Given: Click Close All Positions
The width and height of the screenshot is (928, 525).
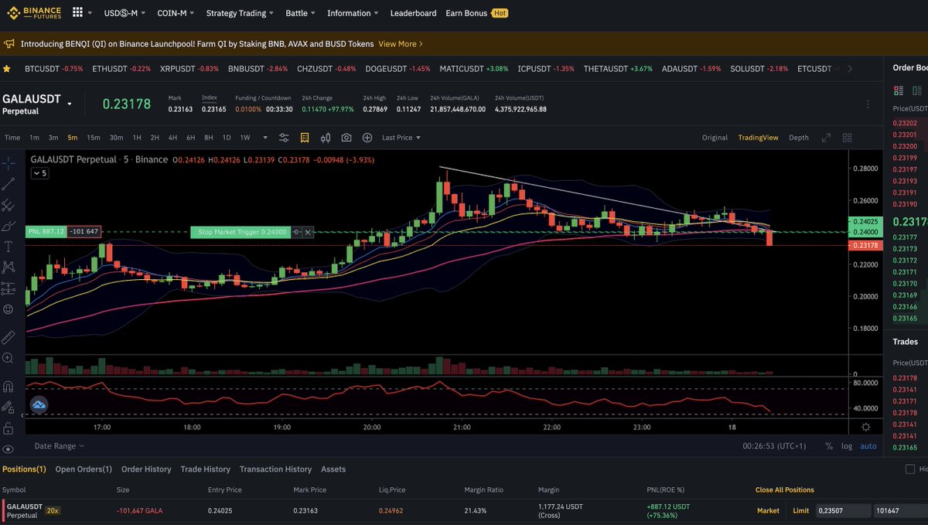Looking at the screenshot, I should pos(785,489).
